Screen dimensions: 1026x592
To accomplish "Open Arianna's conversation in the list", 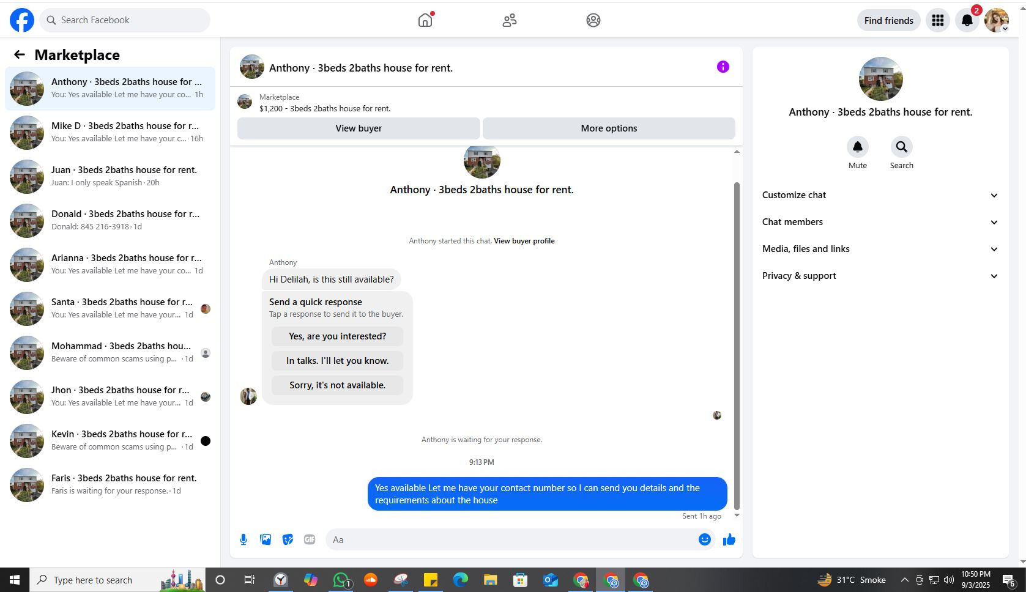I will click(x=110, y=265).
